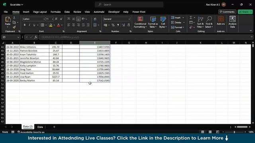The image size is (255, 143).
Task: Toggle Wrap Text
Action: (95, 19)
